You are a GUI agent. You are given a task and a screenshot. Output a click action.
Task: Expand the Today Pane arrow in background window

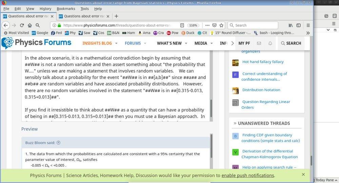tap(336, 180)
